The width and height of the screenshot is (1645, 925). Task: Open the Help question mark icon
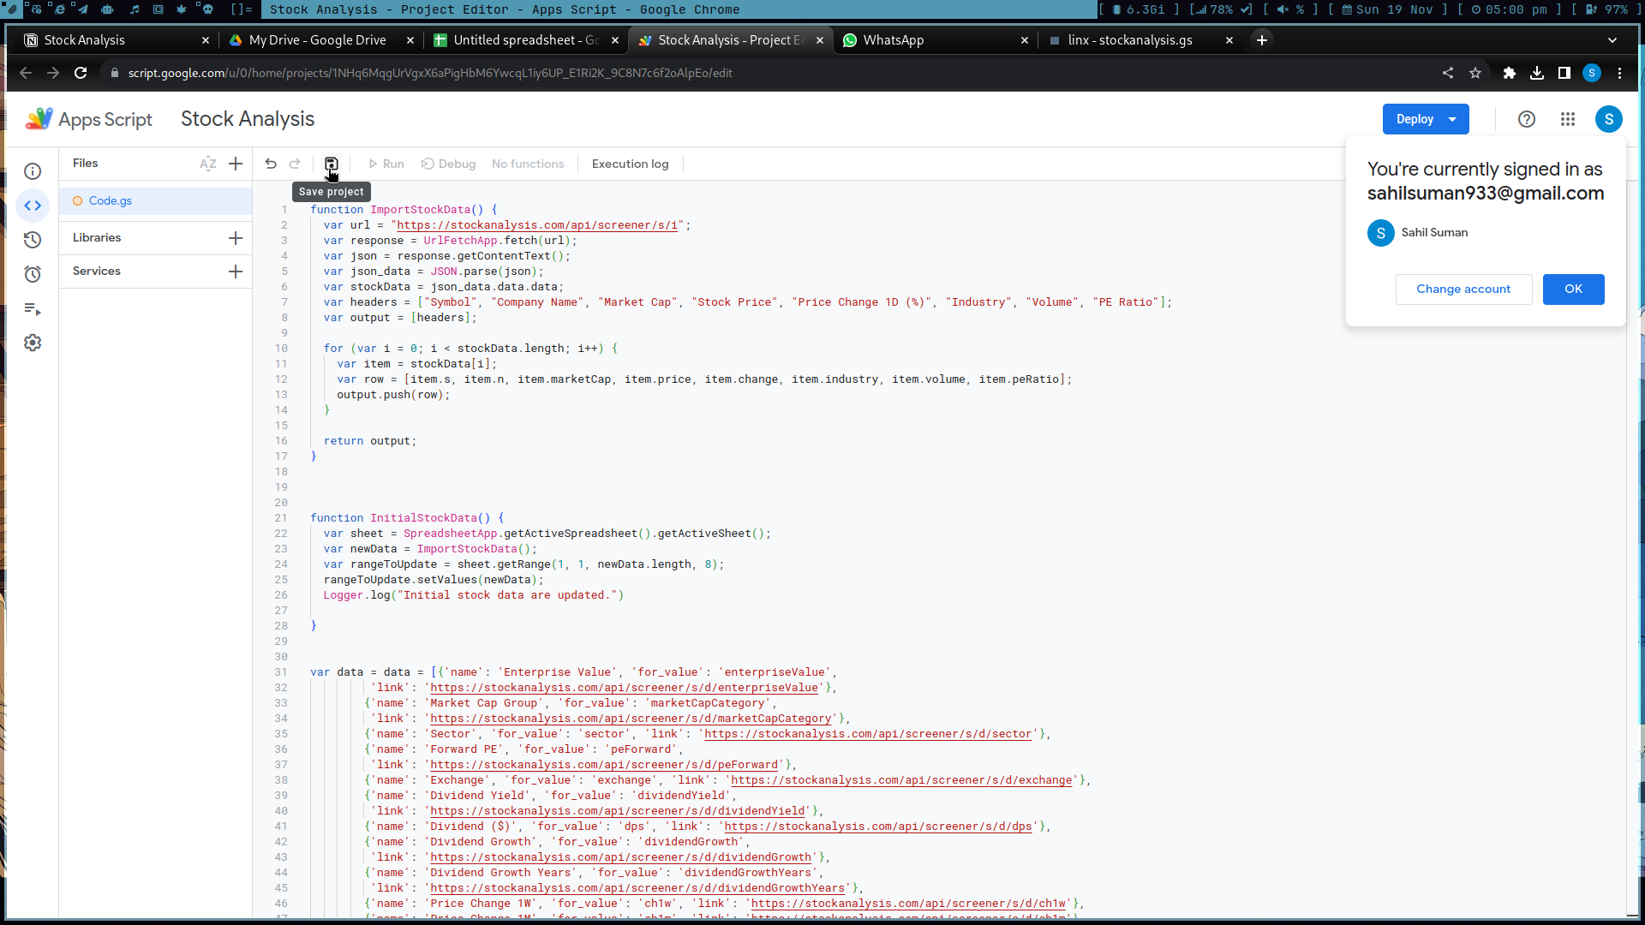coord(1527,119)
